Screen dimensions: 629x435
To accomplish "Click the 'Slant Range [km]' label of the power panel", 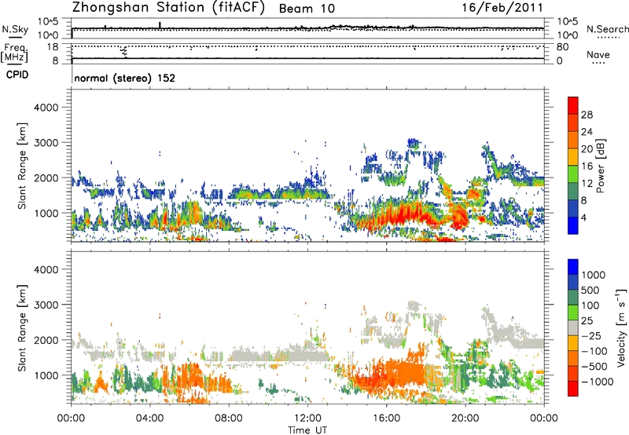I will pyautogui.click(x=22, y=166).
